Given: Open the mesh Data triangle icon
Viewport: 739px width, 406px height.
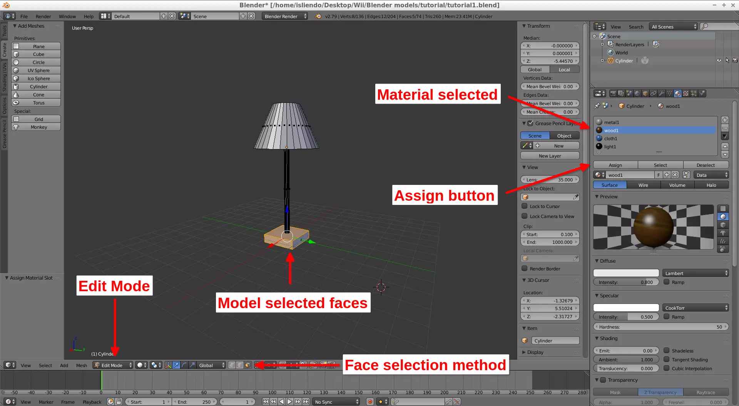Looking at the screenshot, I should point(670,94).
